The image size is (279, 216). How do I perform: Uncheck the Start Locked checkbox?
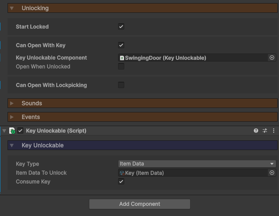coord(121,27)
